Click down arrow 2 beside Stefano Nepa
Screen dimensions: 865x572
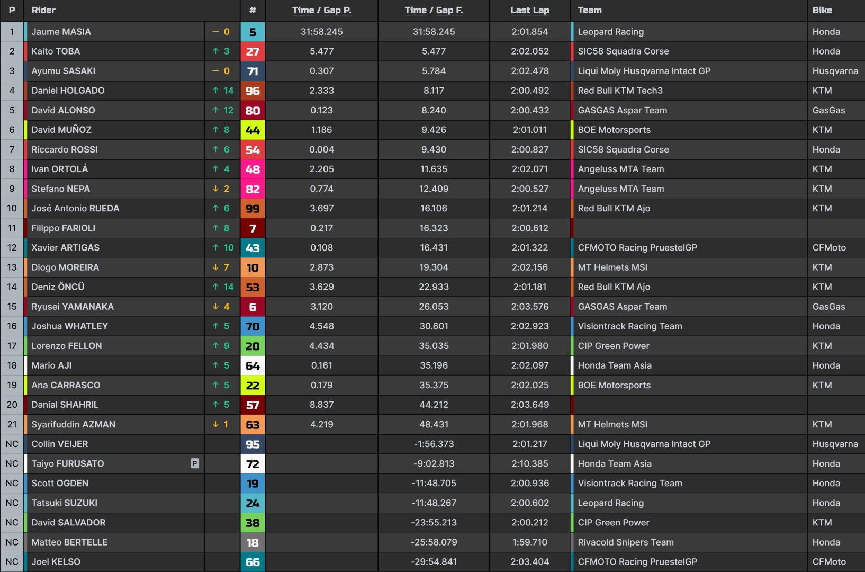tap(221, 189)
